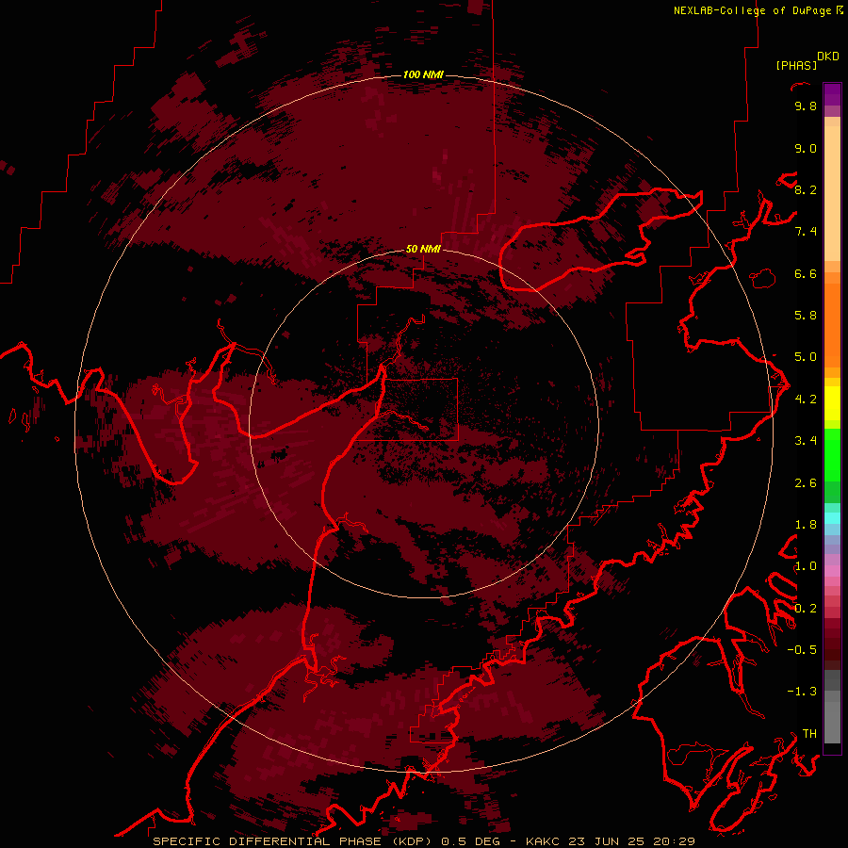
Task: Click the 1.8 value on the scale
Action: (806, 525)
